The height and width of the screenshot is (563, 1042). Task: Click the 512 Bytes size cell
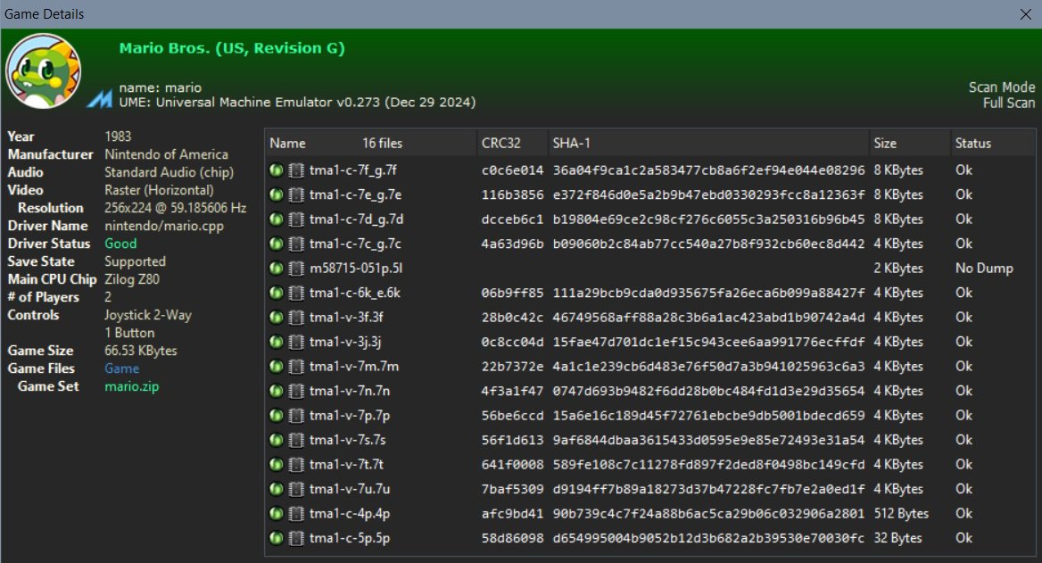pos(900,514)
